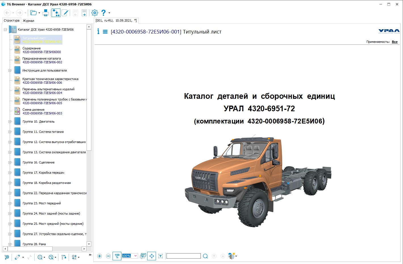Click the horizontal scrollbar thumb in tree
This screenshot has height=264, width=403.
pyautogui.click(x=30, y=249)
